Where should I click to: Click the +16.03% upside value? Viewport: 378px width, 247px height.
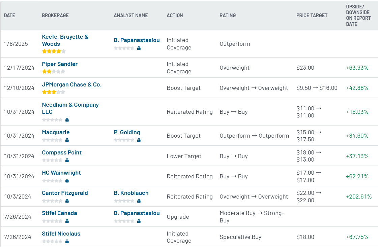(x=357, y=112)
